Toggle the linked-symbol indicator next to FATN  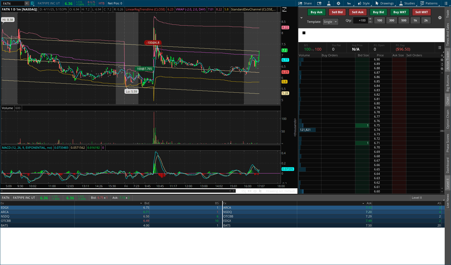pos(32,3)
